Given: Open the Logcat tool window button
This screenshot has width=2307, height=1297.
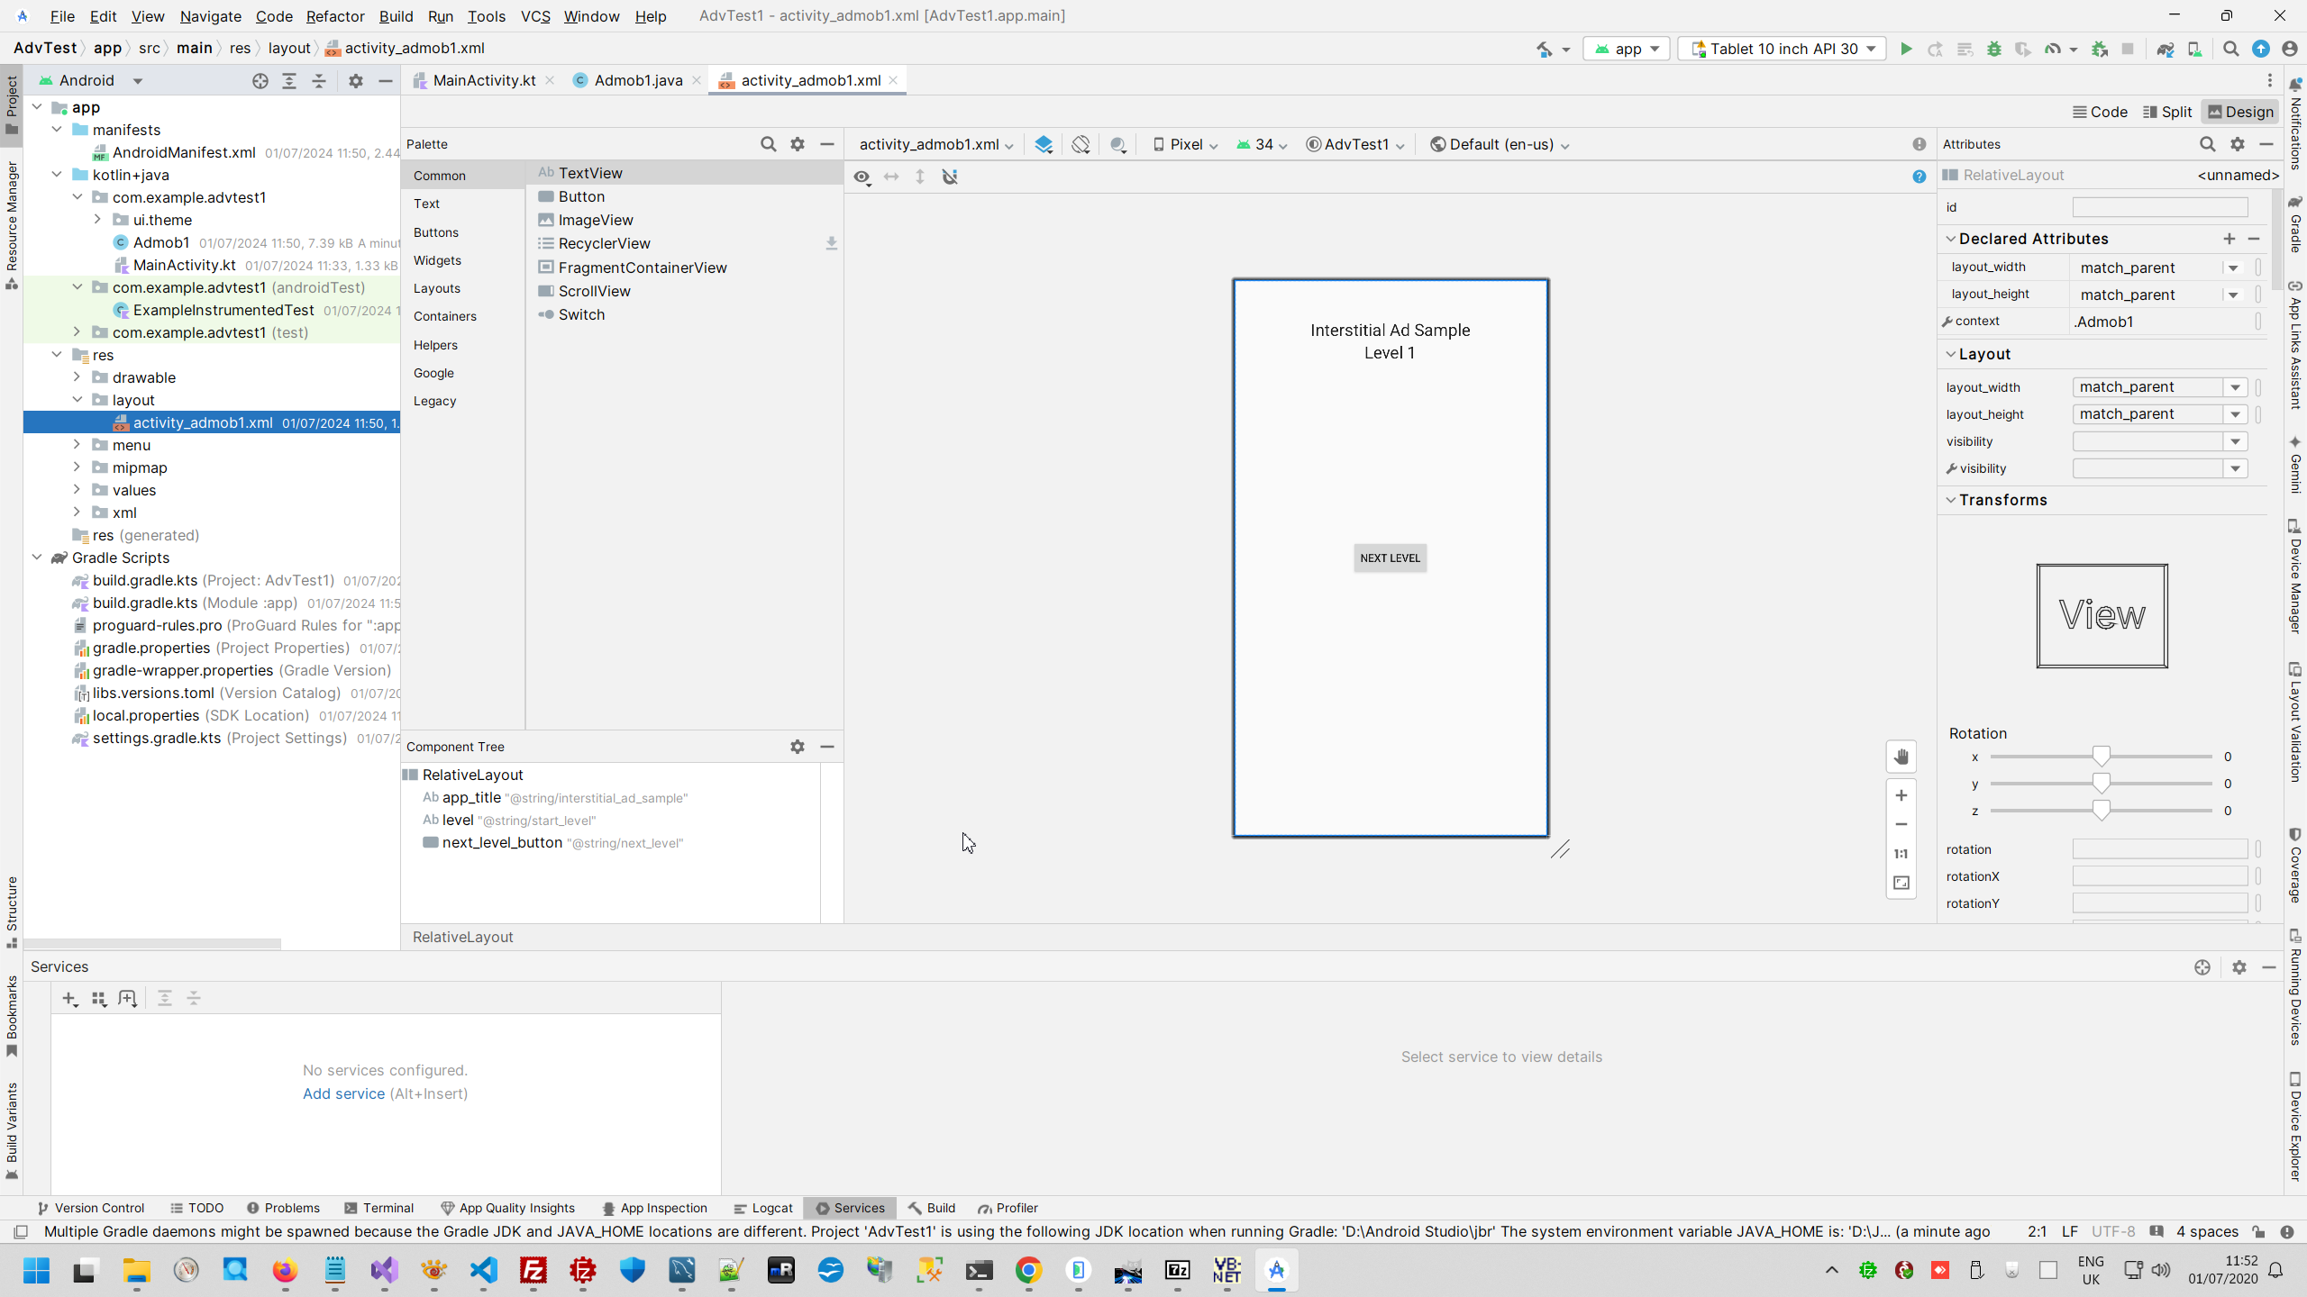Looking at the screenshot, I should click(762, 1208).
